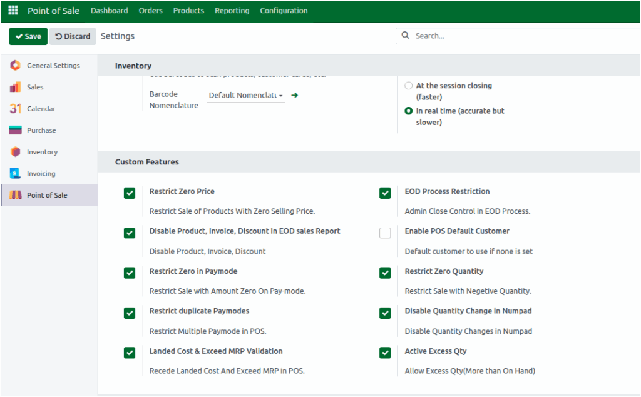Uncheck Restrict Zero Price
This screenshot has height=397, width=641.
pyautogui.click(x=129, y=193)
